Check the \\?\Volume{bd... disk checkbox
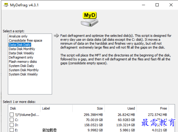The width and height of the screenshot is (178, 132). point(11,115)
